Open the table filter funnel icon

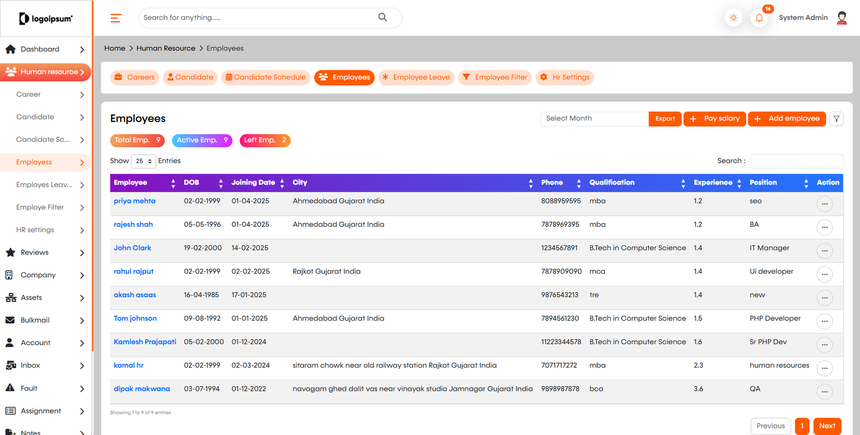tap(836, 119)
